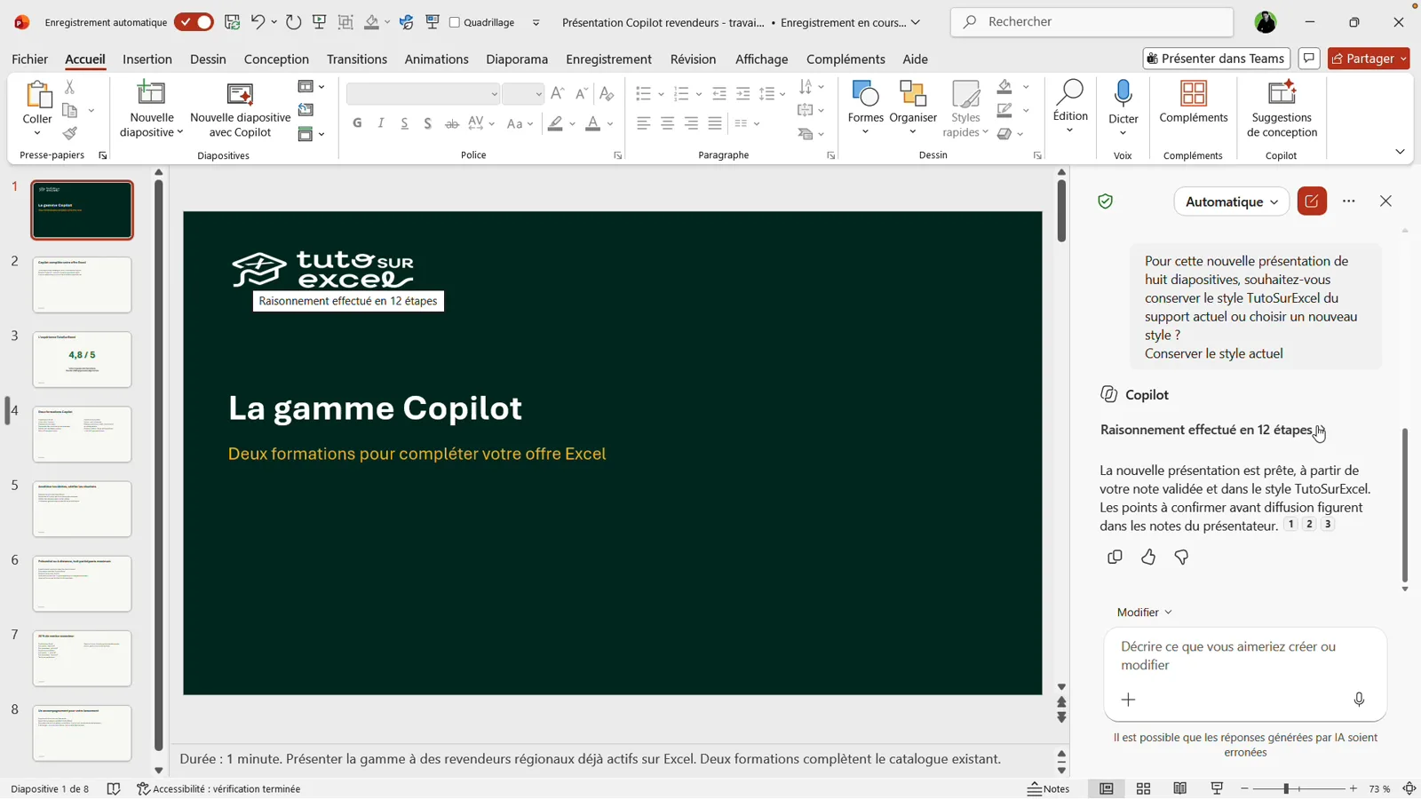Open the Diaporama tab
1421x799 pixels.
pos(517,59)
